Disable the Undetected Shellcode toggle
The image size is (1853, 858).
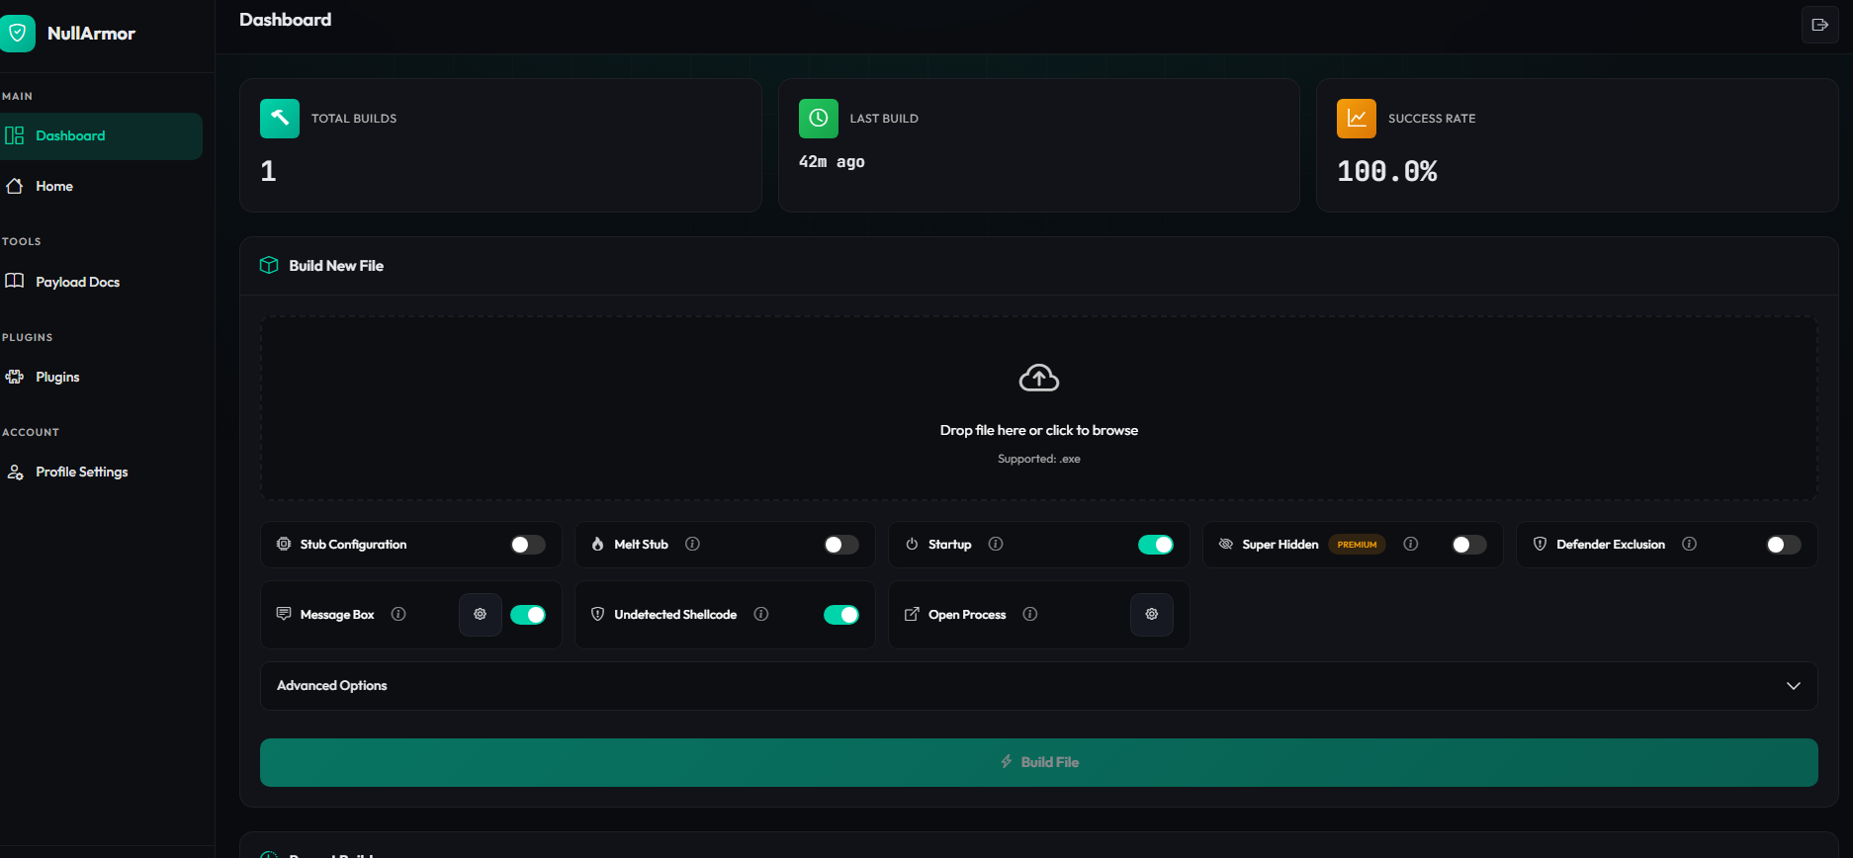pos(841,615)
